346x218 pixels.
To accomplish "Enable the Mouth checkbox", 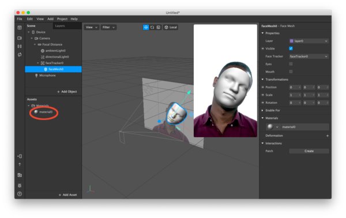I will coord(291,72).
